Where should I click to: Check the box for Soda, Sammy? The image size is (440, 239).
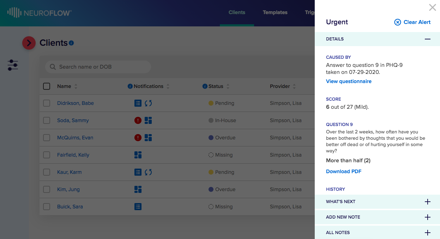point(47,120)
